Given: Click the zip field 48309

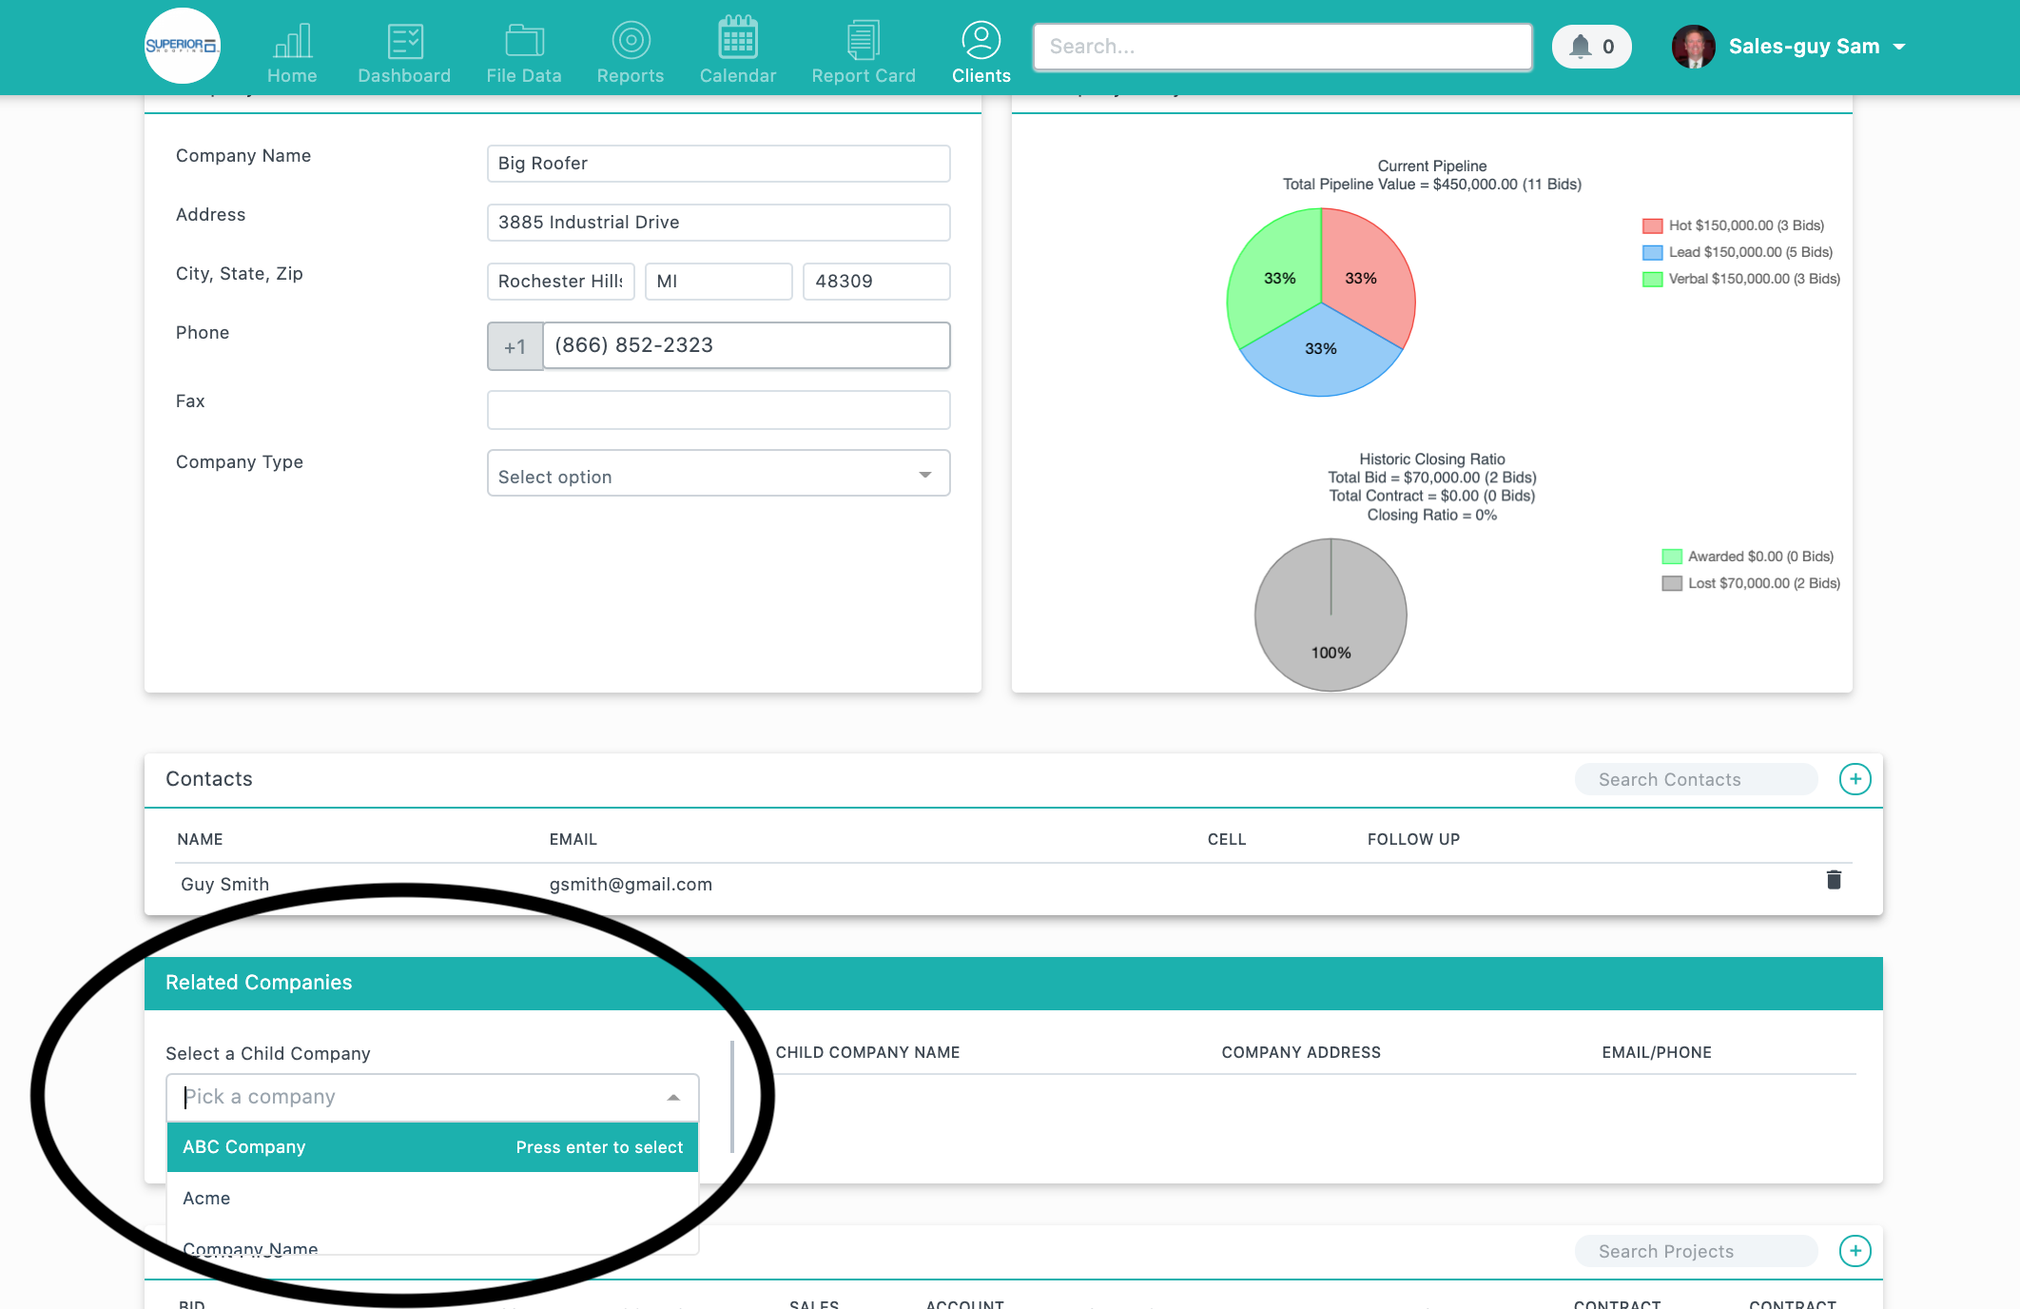Looking at the screenshot, I should 877,282.
